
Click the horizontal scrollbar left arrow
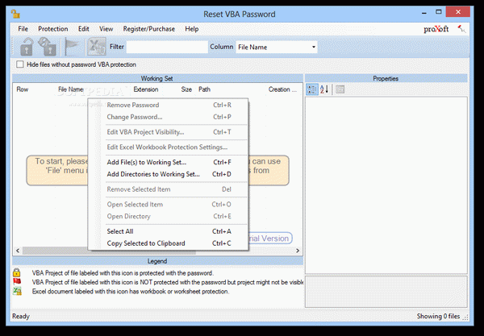(18, 251)
